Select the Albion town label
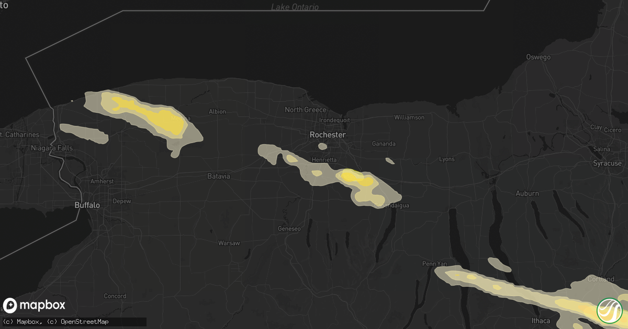This screenshot has height=329, width=628. click(217, 112)
